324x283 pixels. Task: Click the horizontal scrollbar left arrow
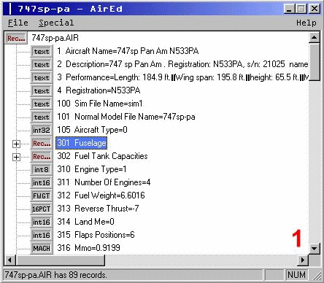9,260
